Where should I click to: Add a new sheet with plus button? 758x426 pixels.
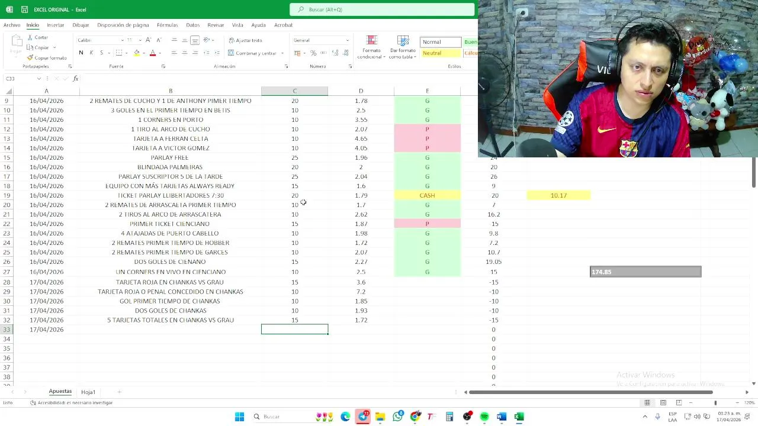[x=119, y=392]
